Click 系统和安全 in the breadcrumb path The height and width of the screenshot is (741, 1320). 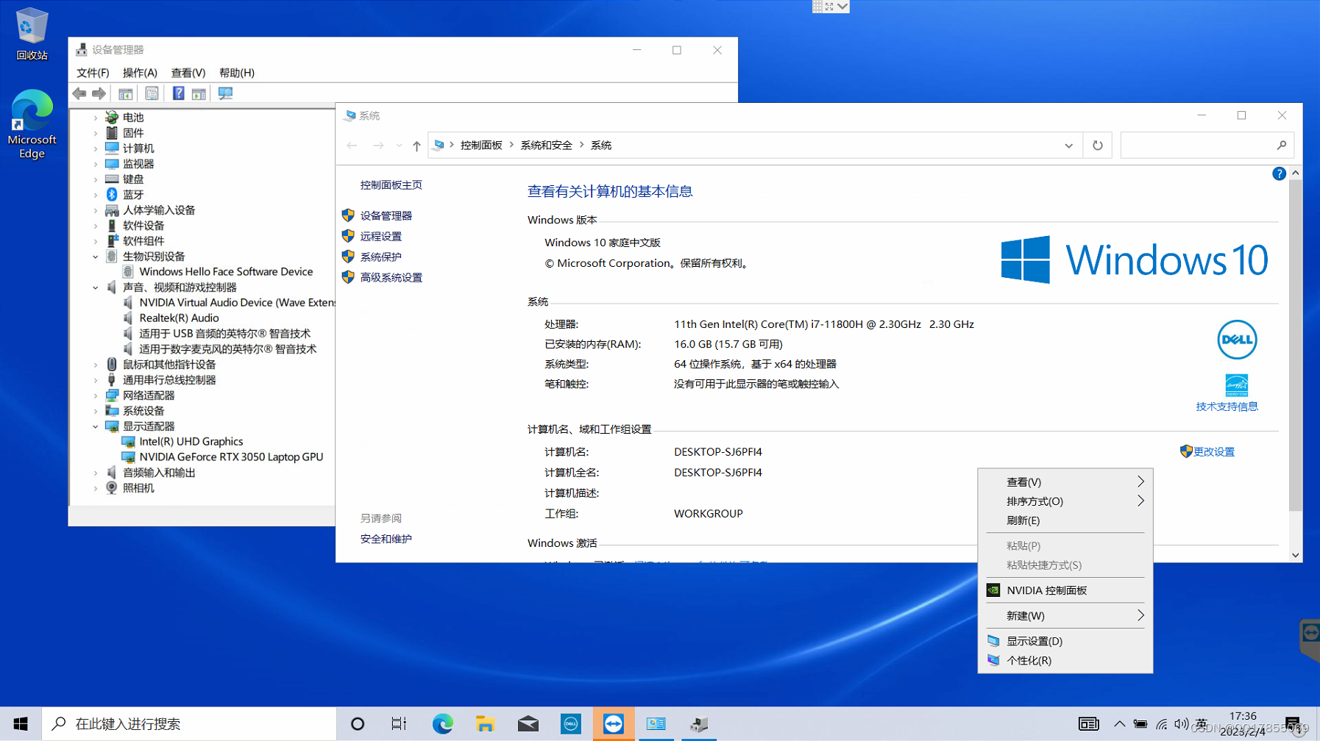[546, 146]
